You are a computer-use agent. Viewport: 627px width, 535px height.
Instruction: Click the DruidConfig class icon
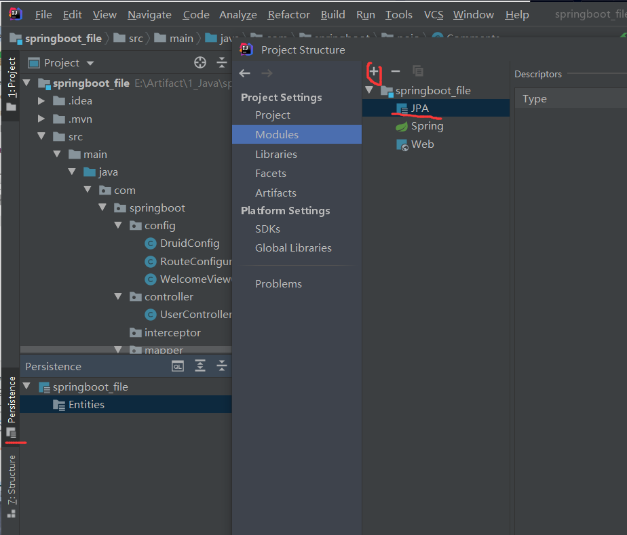(151, 243)
